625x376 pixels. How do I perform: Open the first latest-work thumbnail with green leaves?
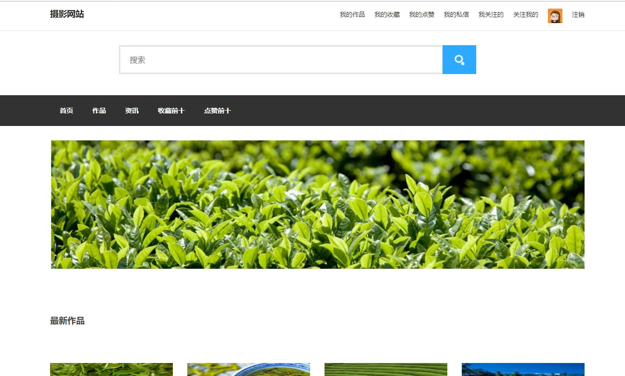(111, 370)
